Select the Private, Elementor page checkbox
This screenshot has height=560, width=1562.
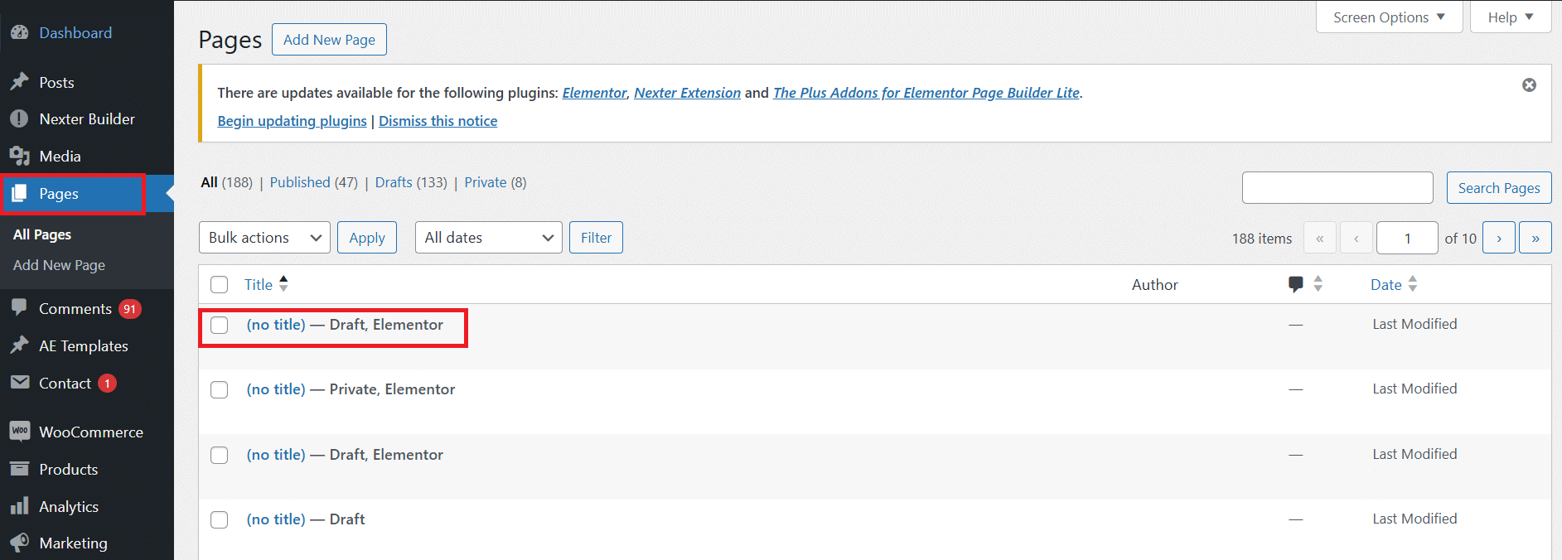[220, 389]
